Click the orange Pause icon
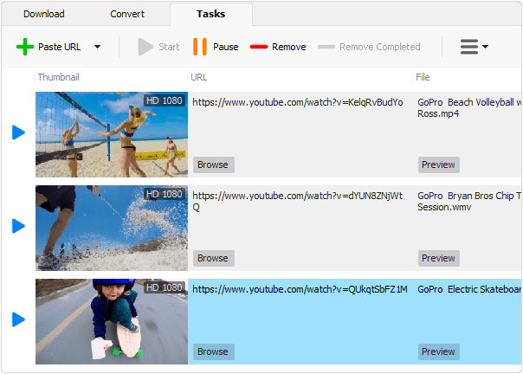This screenshot has height=374, width=523. (200, 47)
